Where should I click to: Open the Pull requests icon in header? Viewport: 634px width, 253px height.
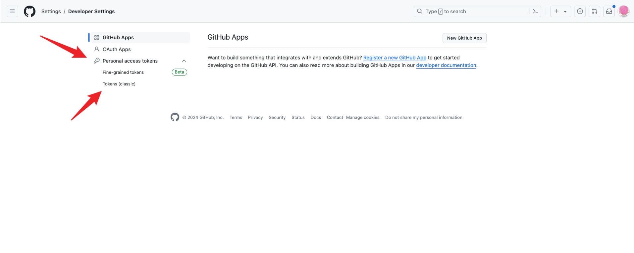coord(595,11)
